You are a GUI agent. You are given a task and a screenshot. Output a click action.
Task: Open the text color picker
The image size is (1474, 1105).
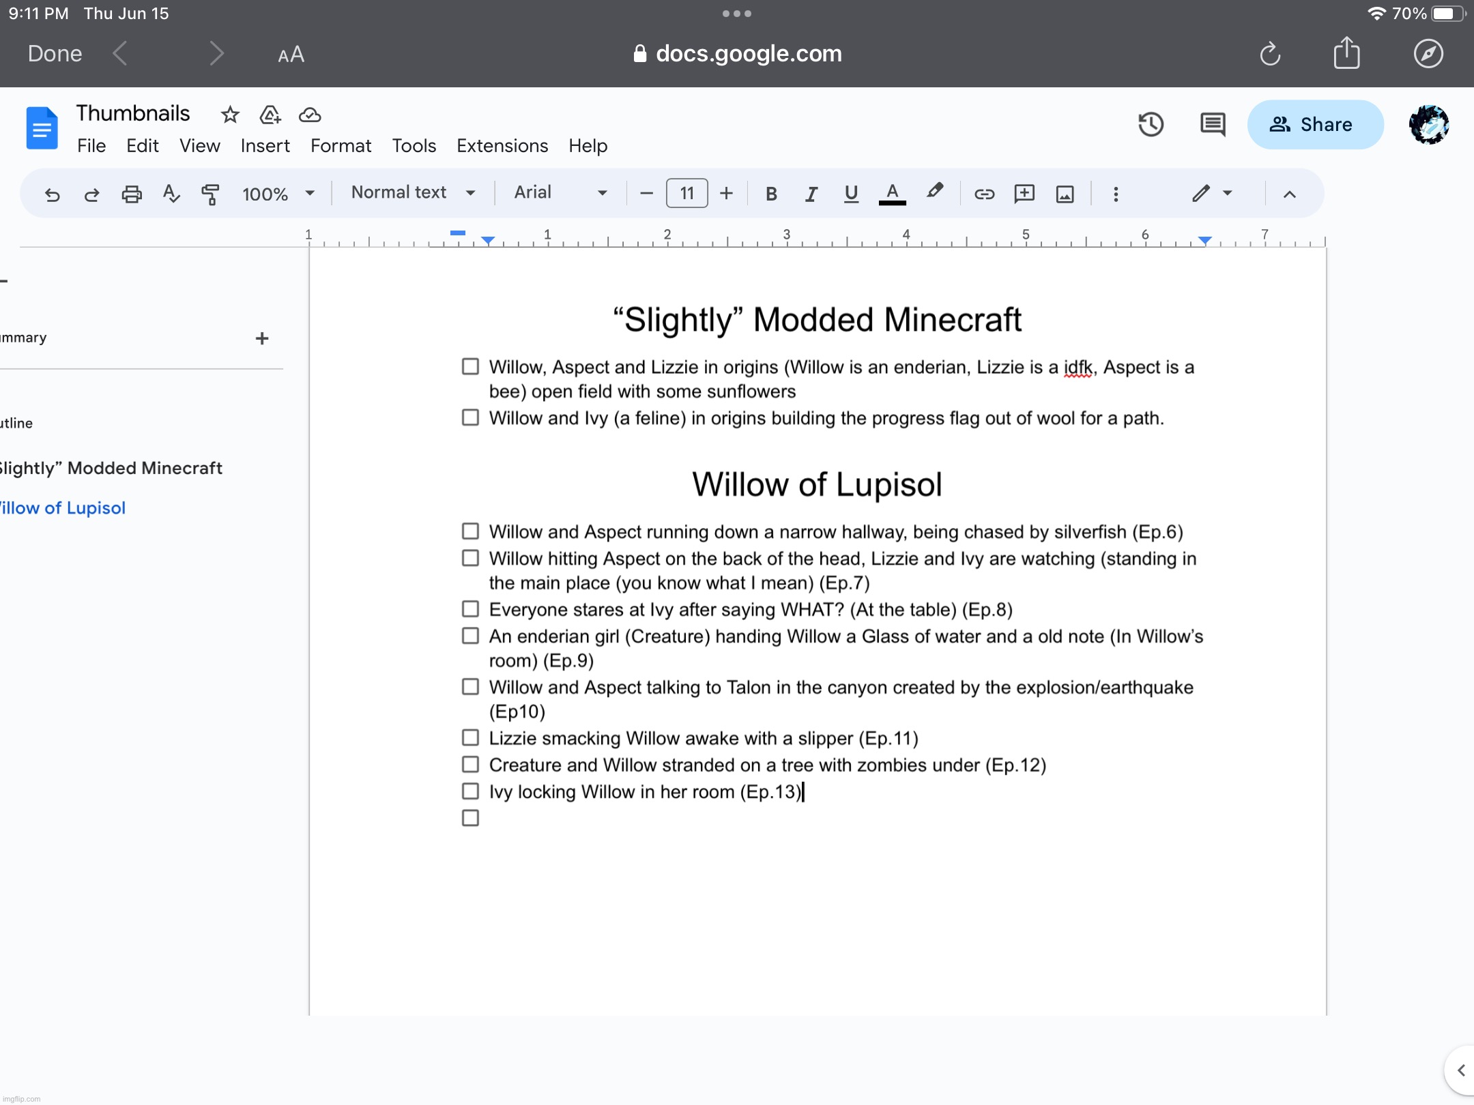click(892, 194)
